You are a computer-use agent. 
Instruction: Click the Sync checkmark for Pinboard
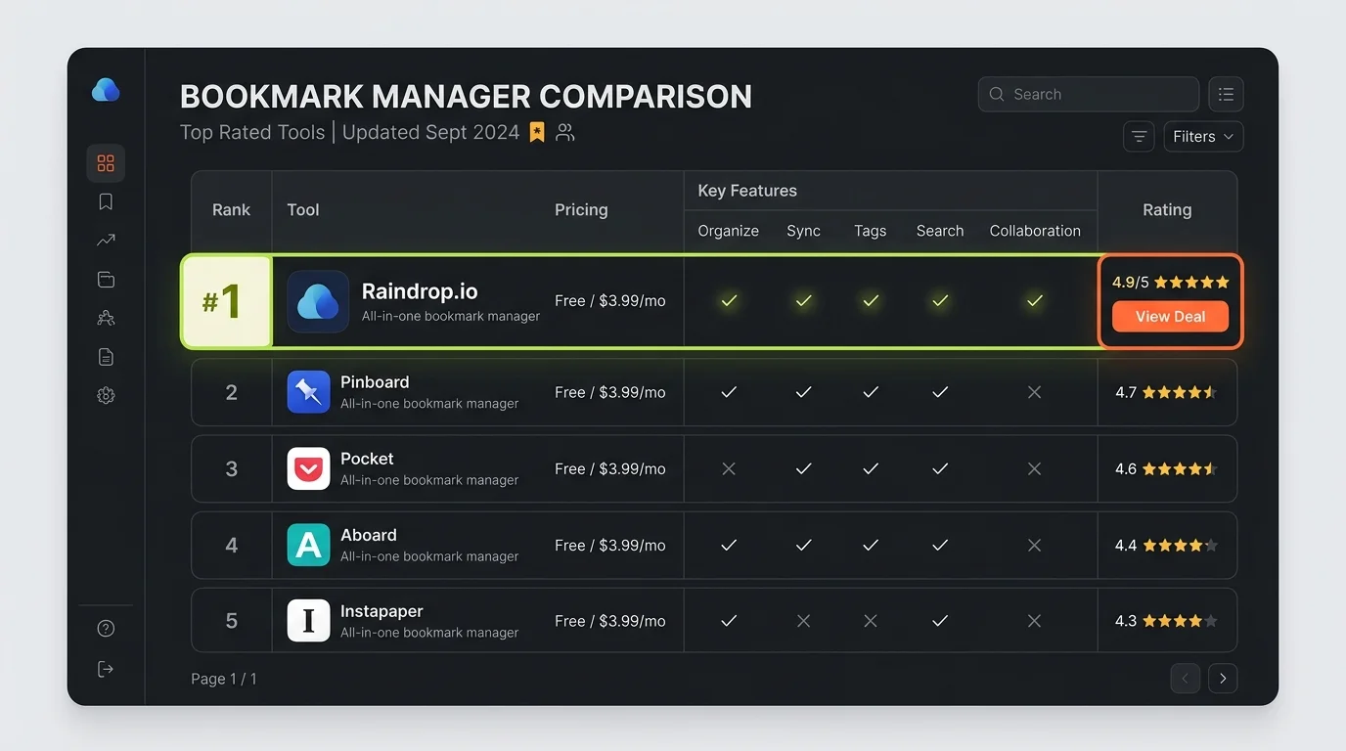click(803, 392)
